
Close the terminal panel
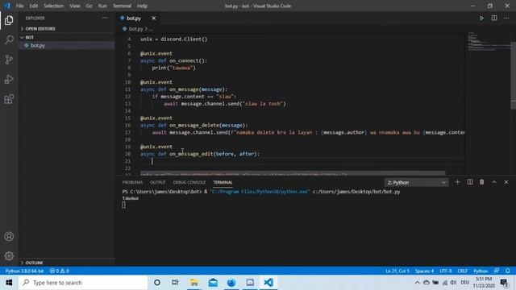click(506, 182)
